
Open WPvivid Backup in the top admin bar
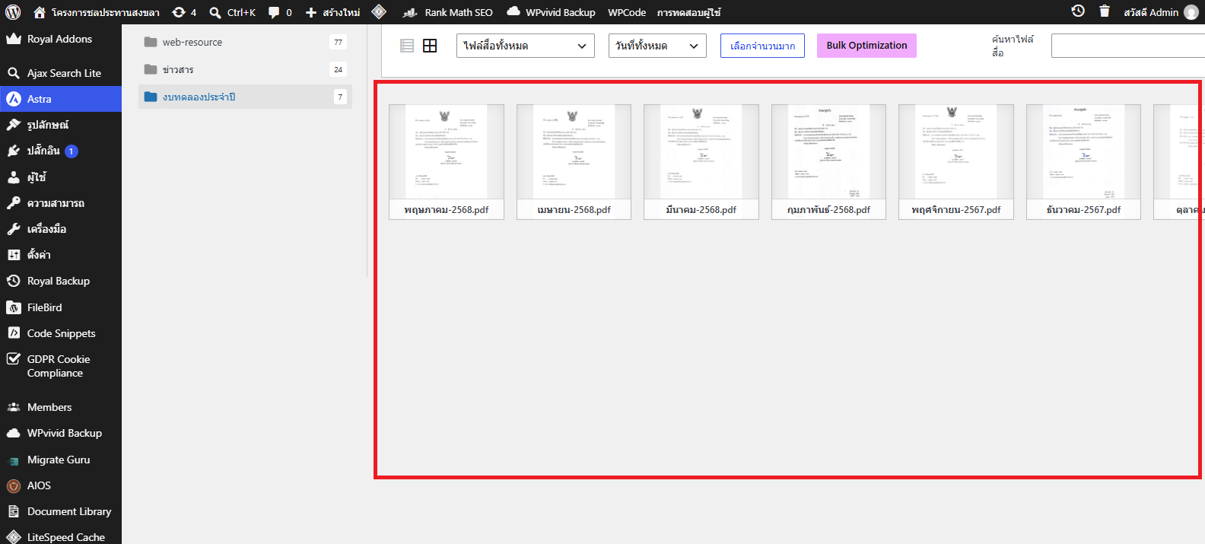point(552,12)
